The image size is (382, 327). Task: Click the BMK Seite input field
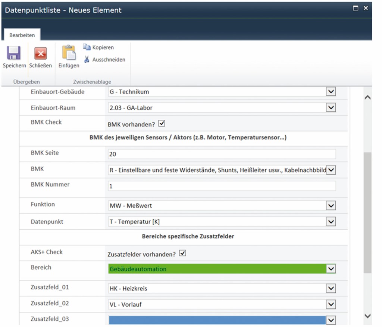222,154
